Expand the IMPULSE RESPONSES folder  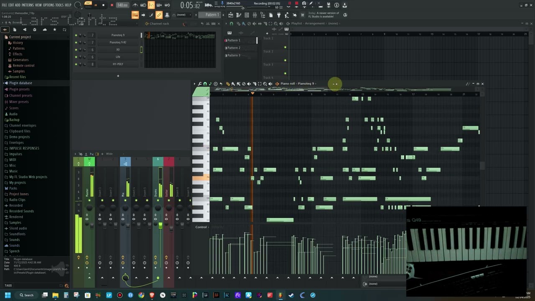(24, 148)
